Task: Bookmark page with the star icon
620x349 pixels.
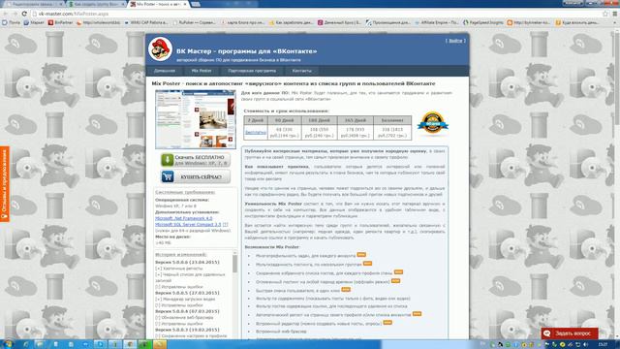Action: tap(605, 14)
